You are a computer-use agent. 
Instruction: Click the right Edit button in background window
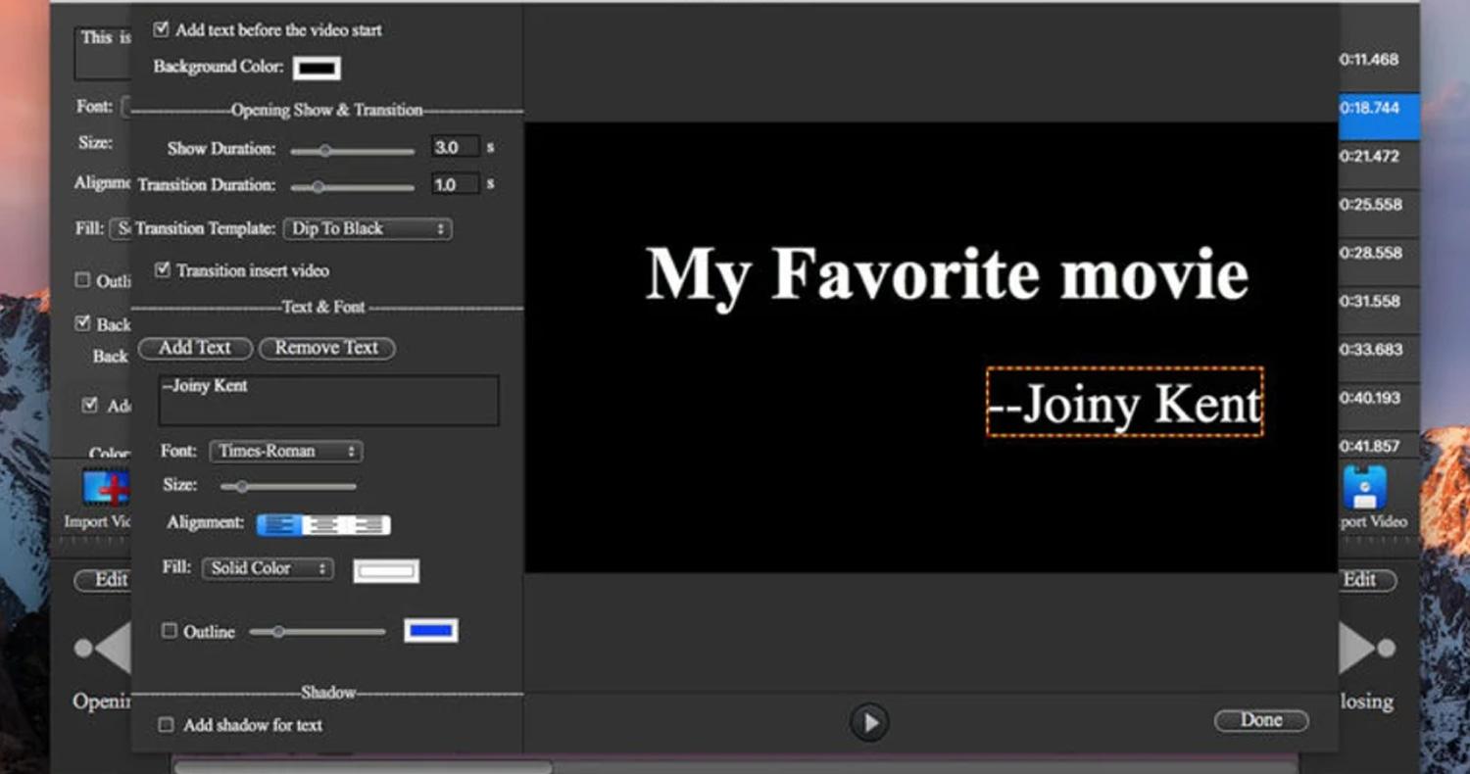pos(1367,580)
